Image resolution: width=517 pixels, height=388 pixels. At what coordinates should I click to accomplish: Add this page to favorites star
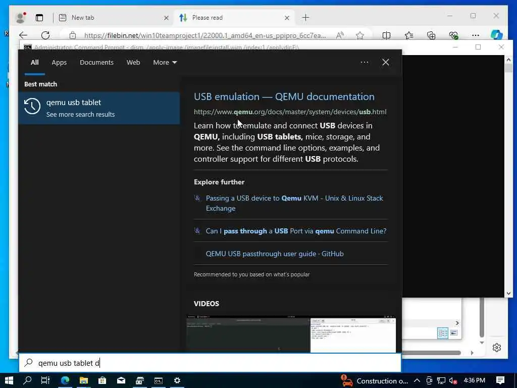click(359, 35)
